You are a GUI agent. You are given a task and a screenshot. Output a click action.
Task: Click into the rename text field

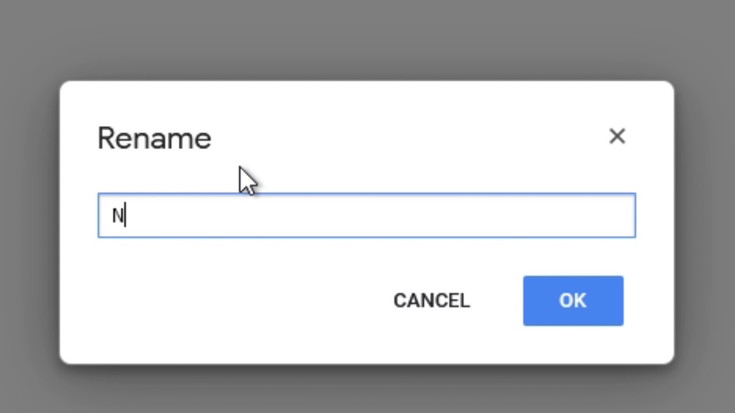(x=366, y=216)
